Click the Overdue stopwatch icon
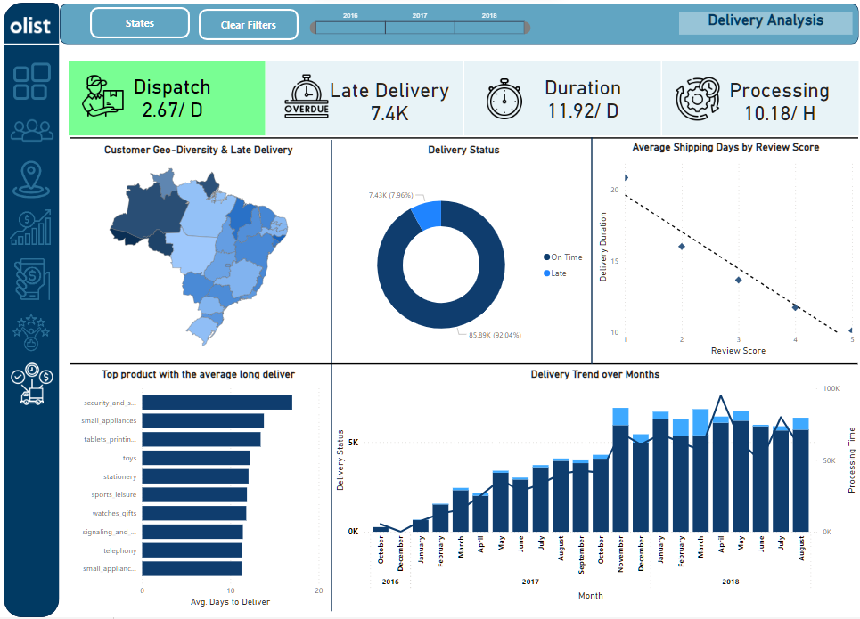This screenshot has width=860, height=619. (306, 97)
